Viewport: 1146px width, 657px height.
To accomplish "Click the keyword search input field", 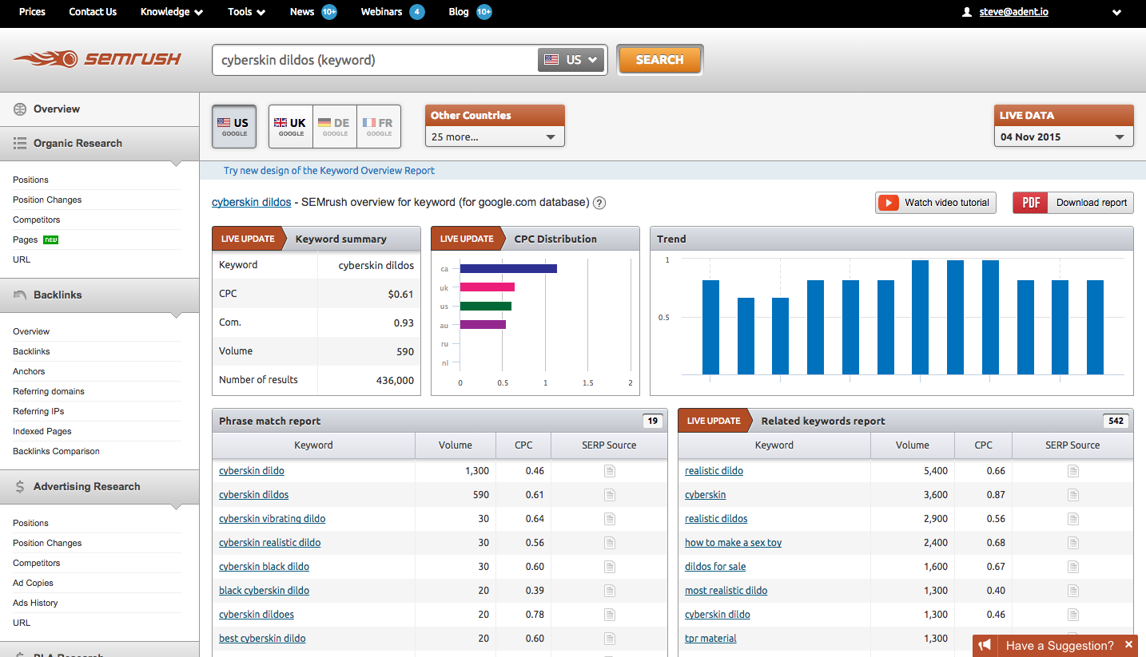I will click(x=376, y=60).
